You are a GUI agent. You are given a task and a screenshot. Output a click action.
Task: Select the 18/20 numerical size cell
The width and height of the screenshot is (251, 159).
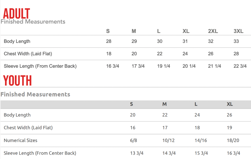(233, 140)
